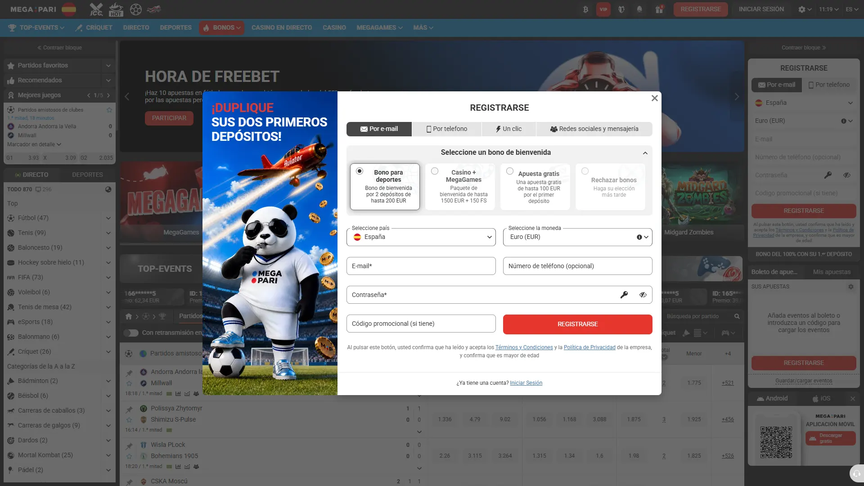Toggle password visibility eye in modal
This screenshot has width=864, height=486.
pyautogui.click(x=643, y=295)
